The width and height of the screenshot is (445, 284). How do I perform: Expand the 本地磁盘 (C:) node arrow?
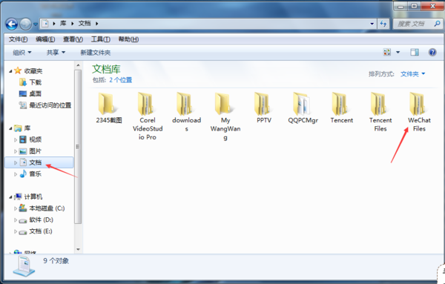16,208
